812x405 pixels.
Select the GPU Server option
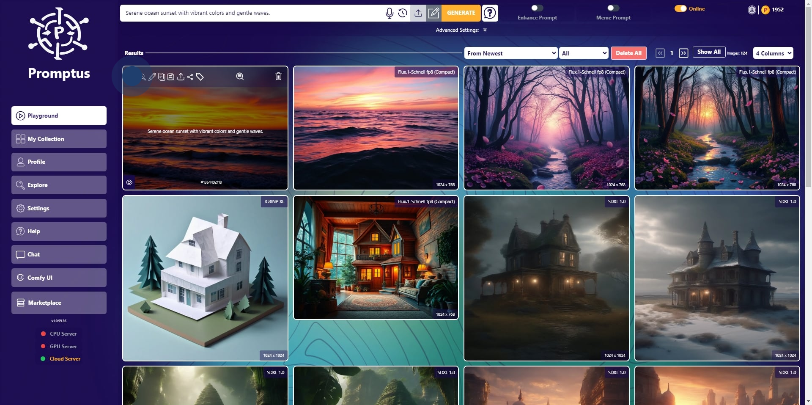(59, 347)
